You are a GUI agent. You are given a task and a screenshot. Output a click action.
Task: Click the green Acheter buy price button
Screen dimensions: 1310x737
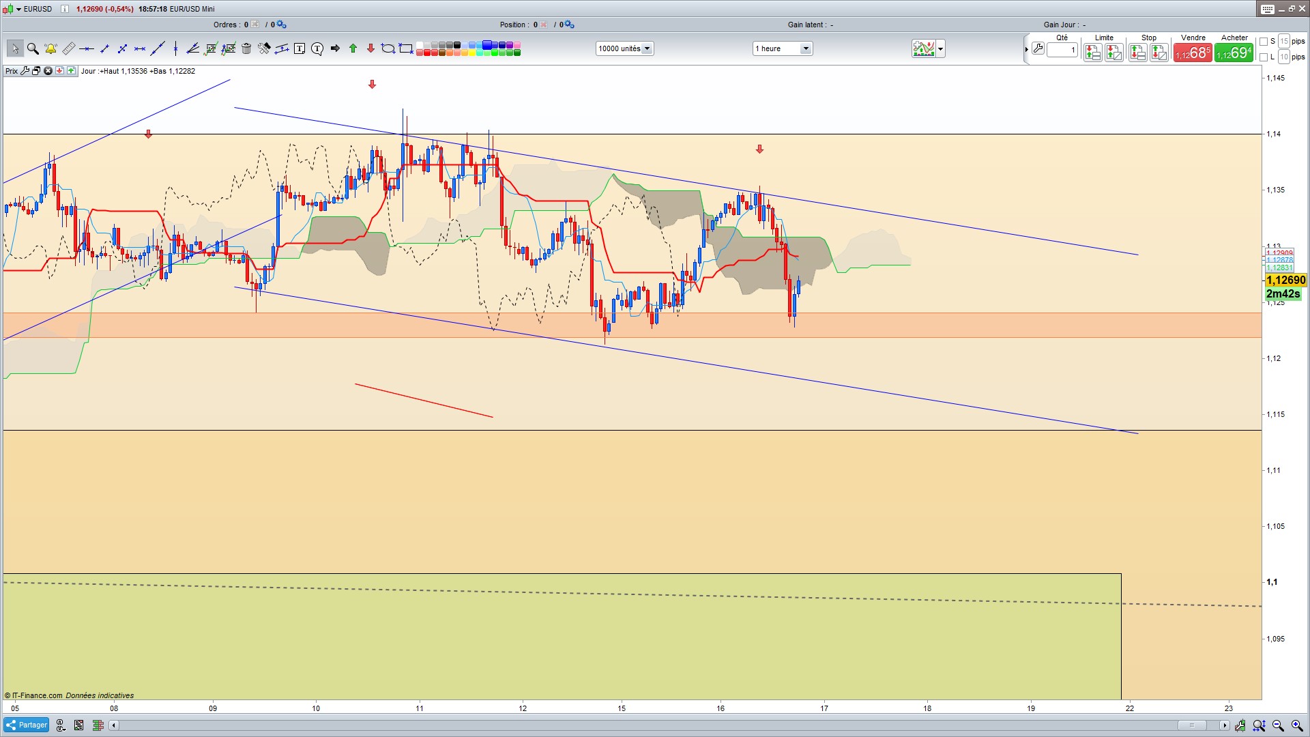pos(1234,53)
